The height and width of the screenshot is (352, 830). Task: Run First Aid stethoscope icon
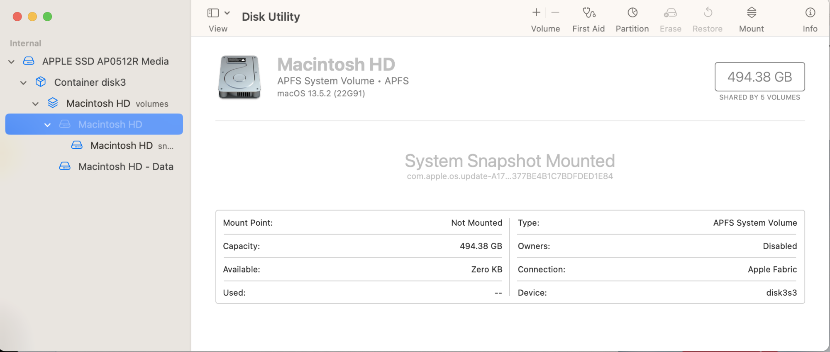click(589, 13)
